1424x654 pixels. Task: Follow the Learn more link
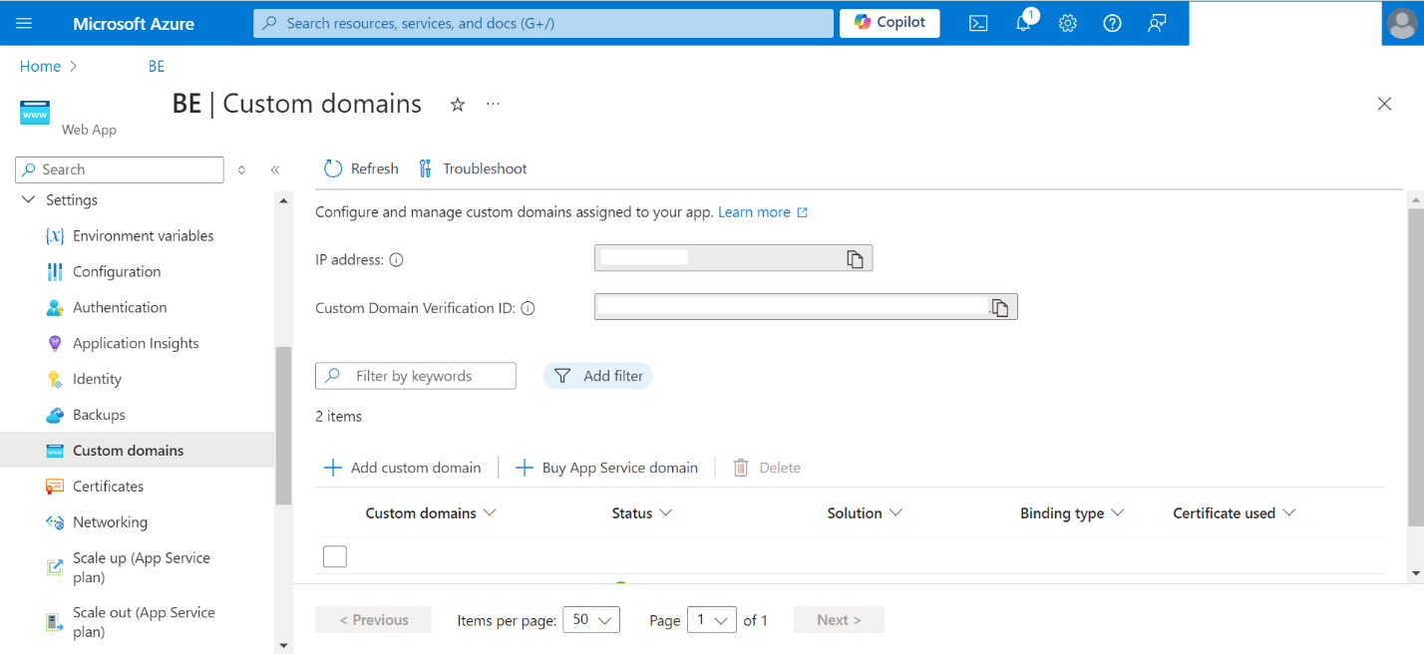763,212
